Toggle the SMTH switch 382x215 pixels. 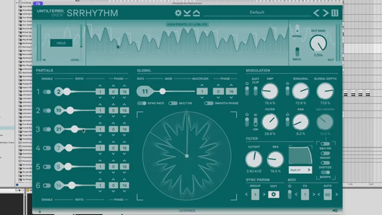(x=297, y=52)
